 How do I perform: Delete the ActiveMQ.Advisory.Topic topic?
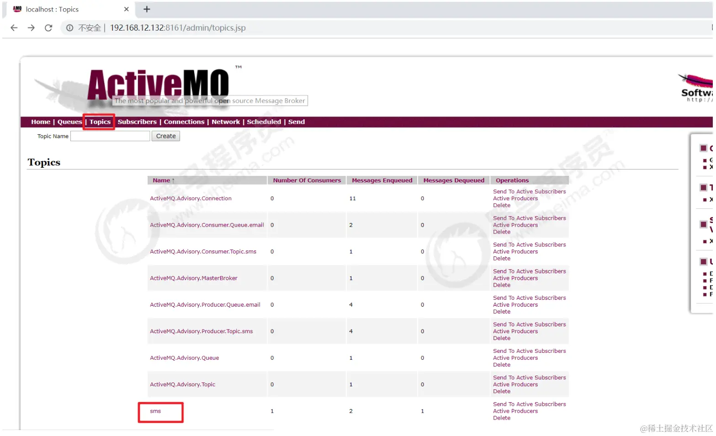click(x=502, y=391)
